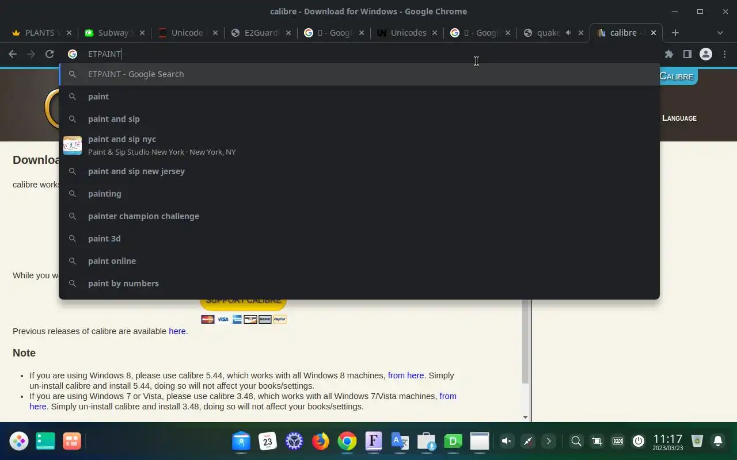The width and height of the screenshot is (737, 460).
Task: Close the E2Guardian tab
Action: tap(288, 33)
